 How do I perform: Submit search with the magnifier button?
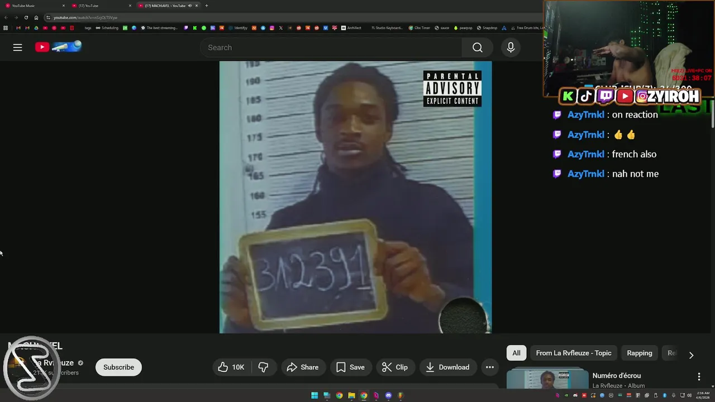[x=477, y=47]
